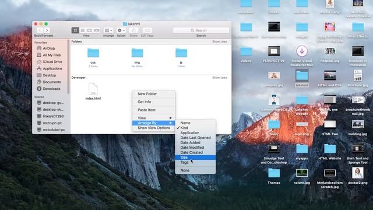373x210 pixels.
Task: Choose Show View Options
Action: point(154,128)
